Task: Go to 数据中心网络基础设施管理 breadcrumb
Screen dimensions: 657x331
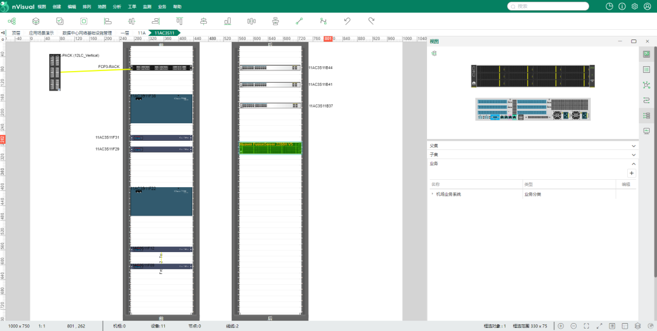Action: click(87, 33)
